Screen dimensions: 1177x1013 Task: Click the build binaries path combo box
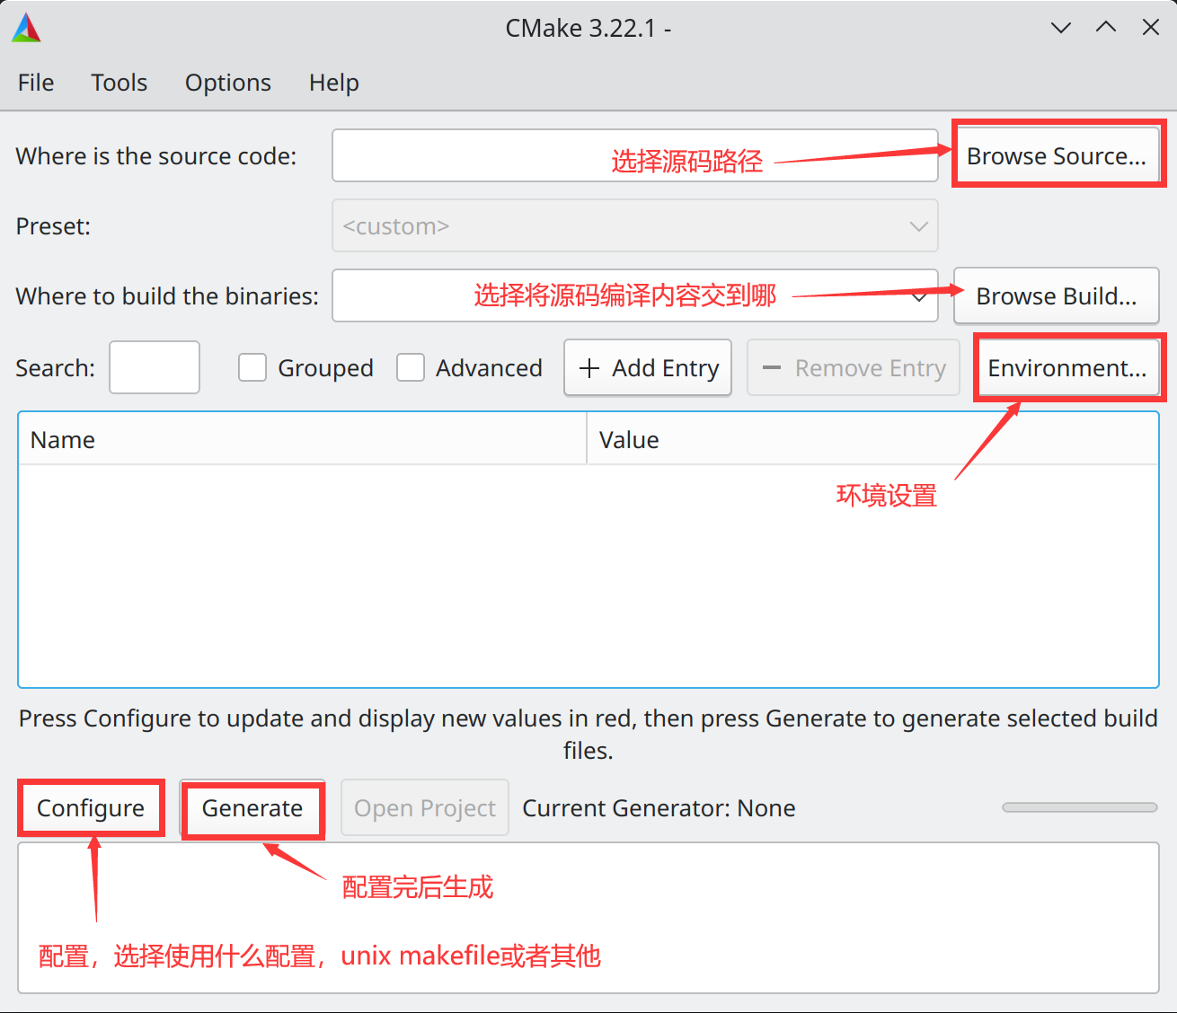point(635,295)
